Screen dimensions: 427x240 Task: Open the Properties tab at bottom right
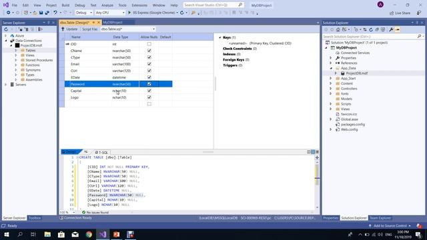(x=331, y=218)
